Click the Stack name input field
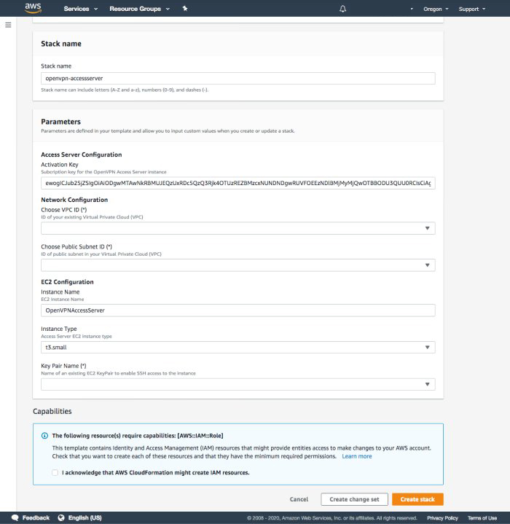The height and width of the screenshot is (524, 510). (238, 79)
